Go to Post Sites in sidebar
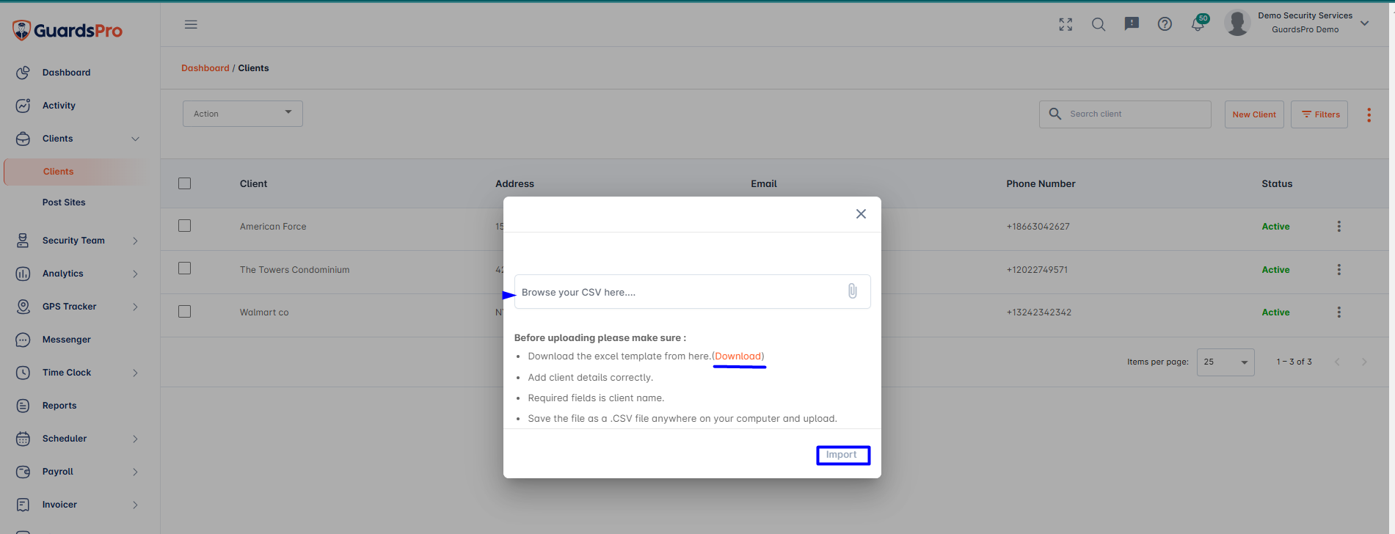This screenshot has width=1395, height=534. tap(64, 202)
